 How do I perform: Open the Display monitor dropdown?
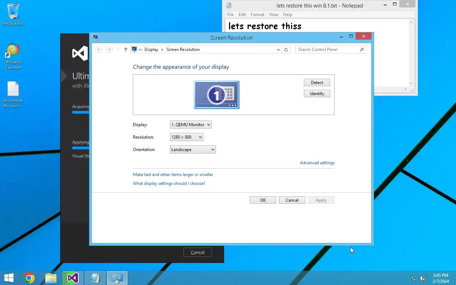[191, 125]
